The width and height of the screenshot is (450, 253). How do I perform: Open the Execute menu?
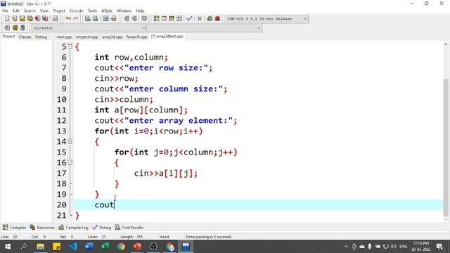[x=77, y=11]
